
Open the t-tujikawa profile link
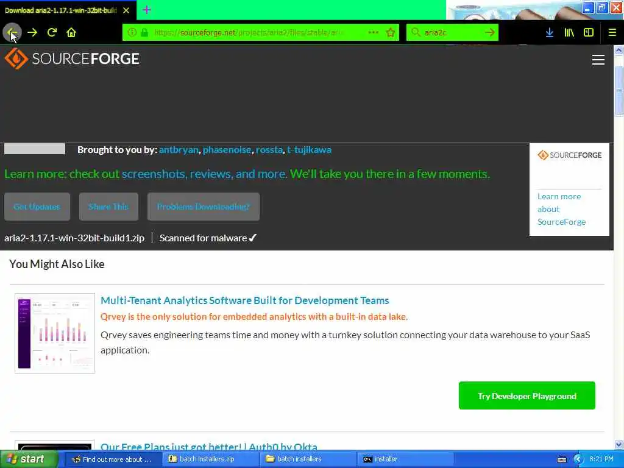(x=309, y=150)
